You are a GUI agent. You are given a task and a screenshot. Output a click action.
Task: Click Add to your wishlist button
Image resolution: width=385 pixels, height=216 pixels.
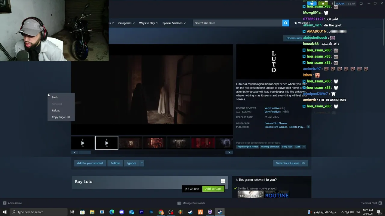90,163
